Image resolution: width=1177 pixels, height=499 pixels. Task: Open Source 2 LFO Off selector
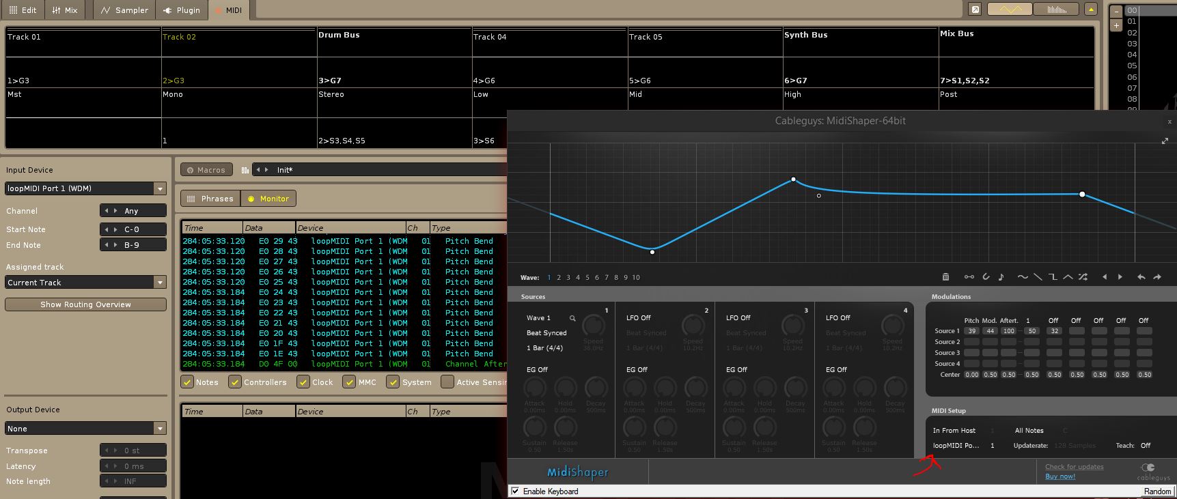[x=638, y=318]
